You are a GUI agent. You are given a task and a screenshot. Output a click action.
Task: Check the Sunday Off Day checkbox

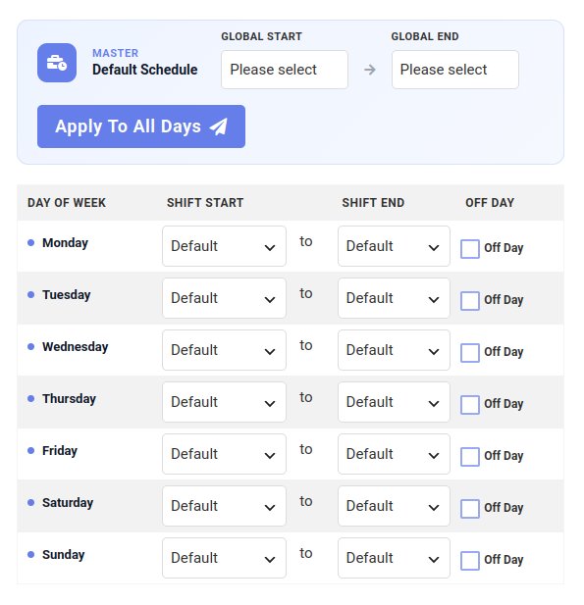pos(470,561)
